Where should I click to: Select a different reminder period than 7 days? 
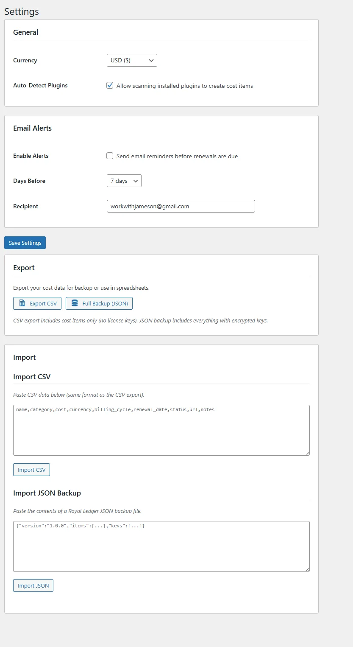coord(124,180)
